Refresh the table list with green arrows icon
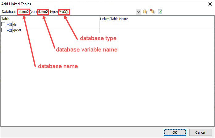 [160, 12]
